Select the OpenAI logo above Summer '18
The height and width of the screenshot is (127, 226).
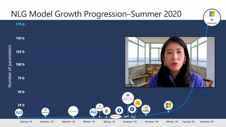click(x=45, y=112)
